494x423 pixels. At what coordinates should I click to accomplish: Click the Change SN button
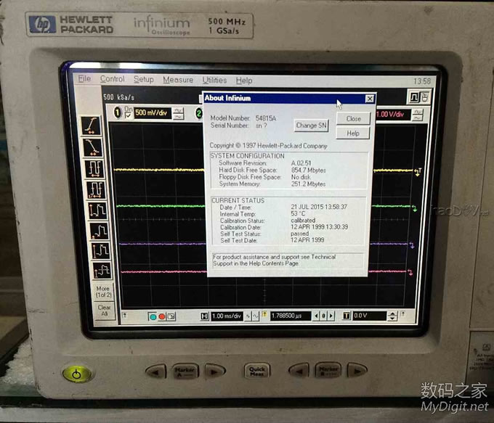312,126
